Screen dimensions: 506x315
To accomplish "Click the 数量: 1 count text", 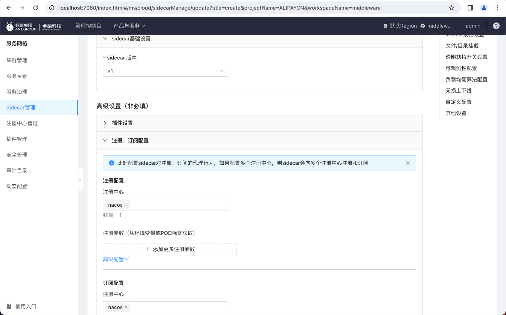I will 112,215.
